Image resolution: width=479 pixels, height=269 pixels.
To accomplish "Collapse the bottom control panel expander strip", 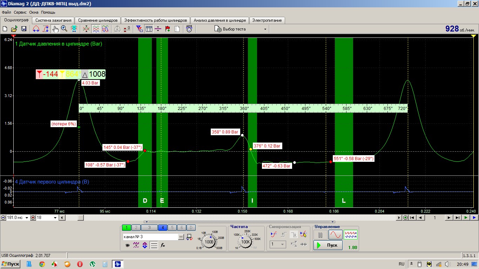I will pyautogui.click(x=239, y=222).
